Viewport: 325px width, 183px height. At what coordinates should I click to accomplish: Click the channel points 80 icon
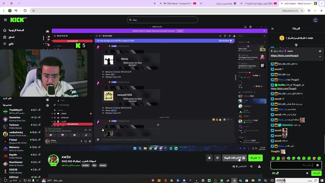[x=275, y=173]
